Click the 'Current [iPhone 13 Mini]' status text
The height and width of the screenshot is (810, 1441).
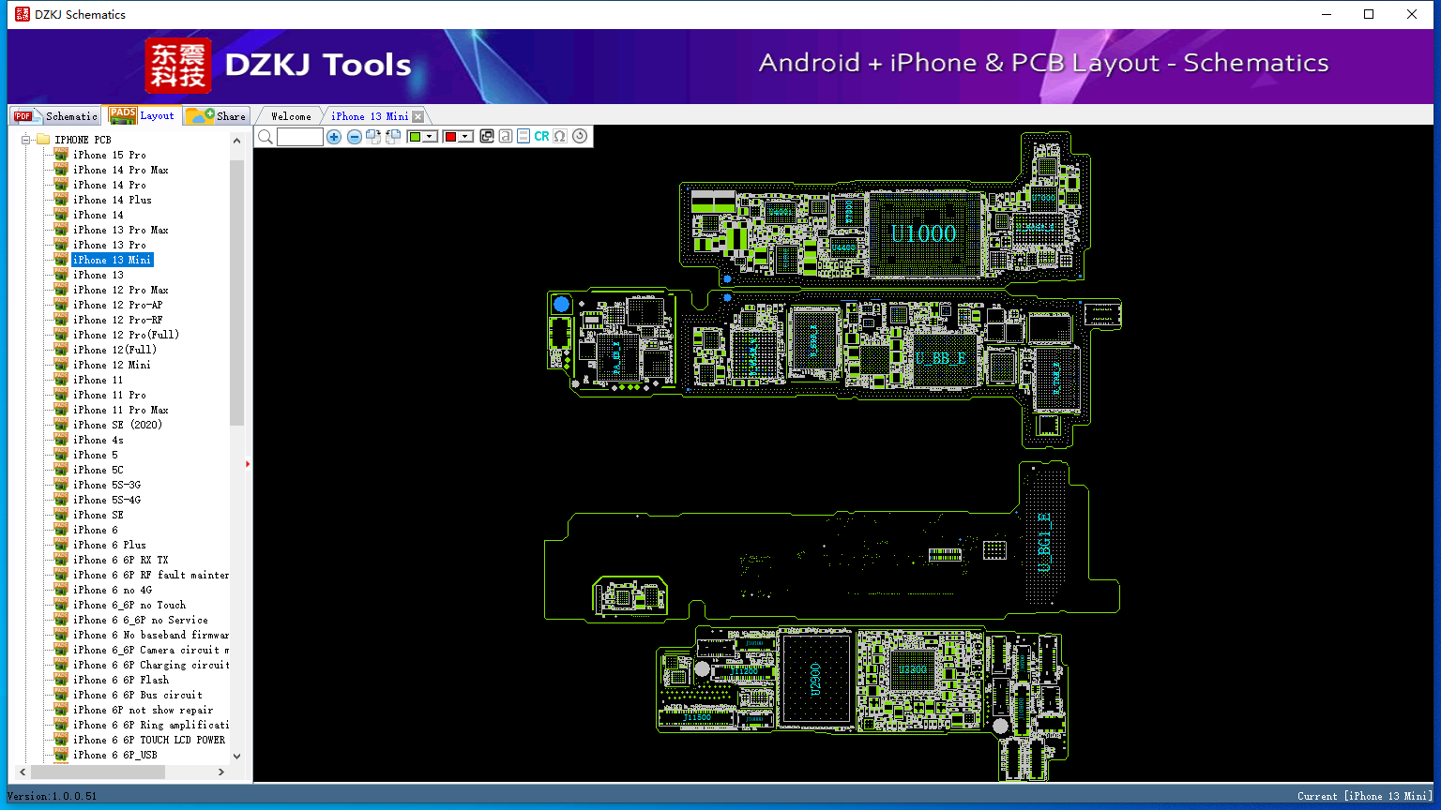[x=1364, y=796]
